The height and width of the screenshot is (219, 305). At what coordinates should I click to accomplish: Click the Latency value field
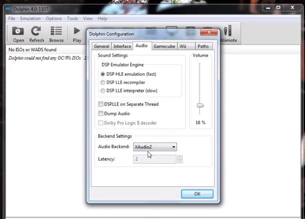coord(155,159)
